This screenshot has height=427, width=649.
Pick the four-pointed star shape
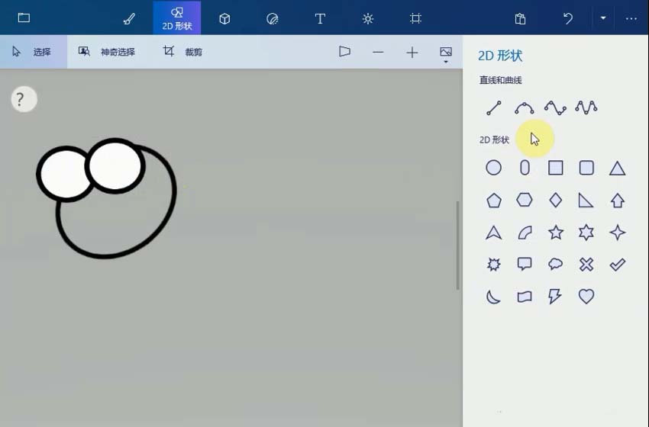pyautogui.click(x=618, y=233)
